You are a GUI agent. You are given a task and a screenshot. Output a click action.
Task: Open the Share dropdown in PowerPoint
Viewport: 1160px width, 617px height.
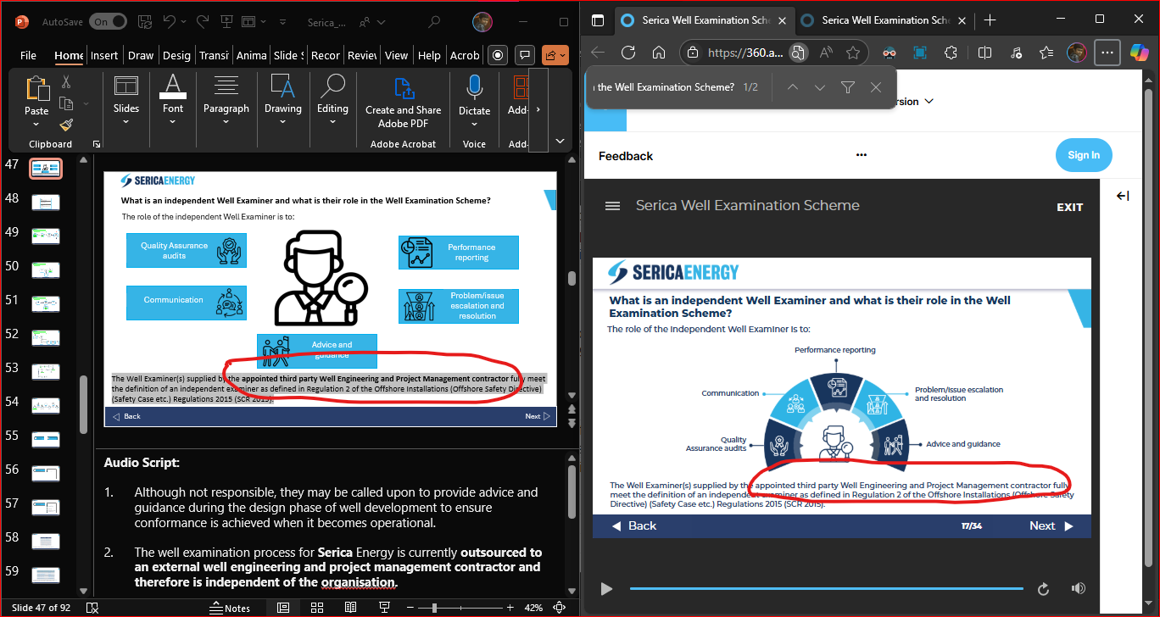tap(555, 55)
